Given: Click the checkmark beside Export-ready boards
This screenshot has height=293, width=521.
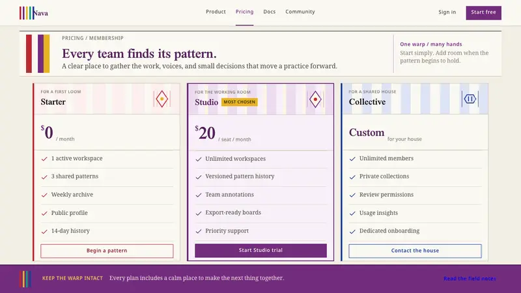Looking at the screenshot, I should coord(199,214).
